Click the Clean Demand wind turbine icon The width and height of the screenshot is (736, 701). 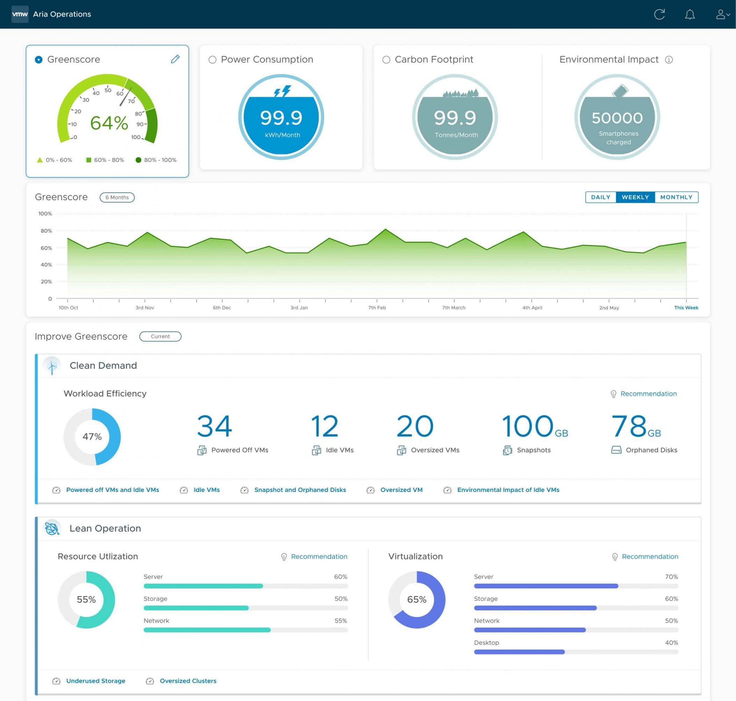(52, 365)
